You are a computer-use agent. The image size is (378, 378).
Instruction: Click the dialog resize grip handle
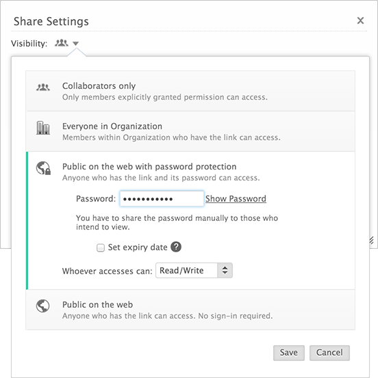(371, 241)
